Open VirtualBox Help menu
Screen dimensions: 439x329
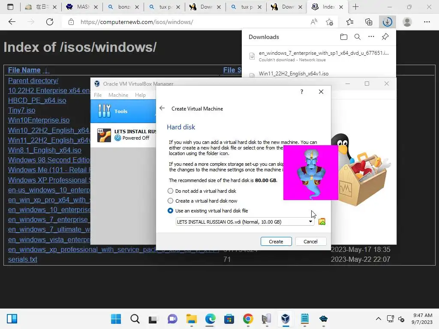[140, 95]
